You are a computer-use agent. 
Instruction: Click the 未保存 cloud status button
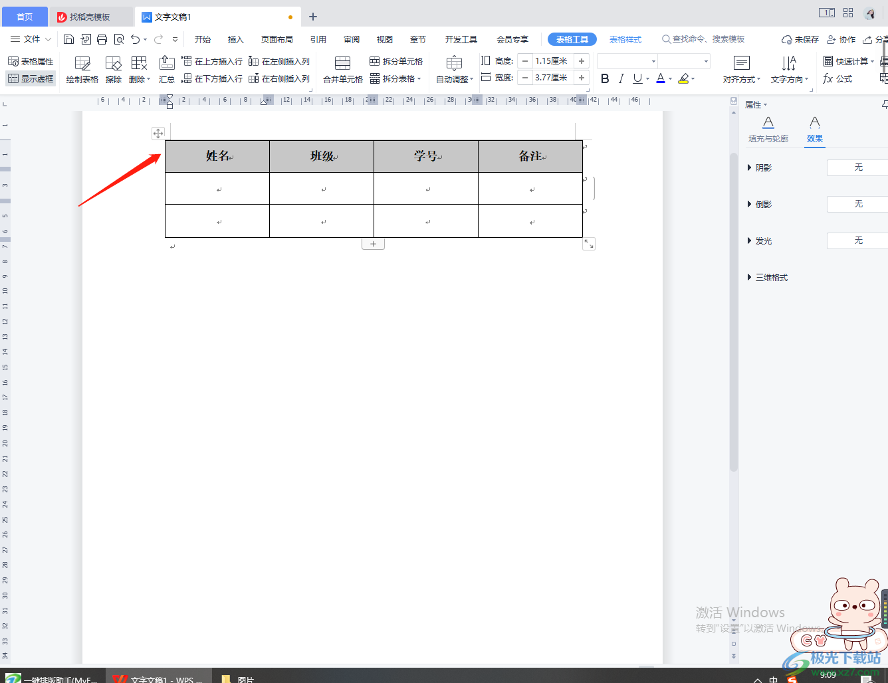point(800,39)
